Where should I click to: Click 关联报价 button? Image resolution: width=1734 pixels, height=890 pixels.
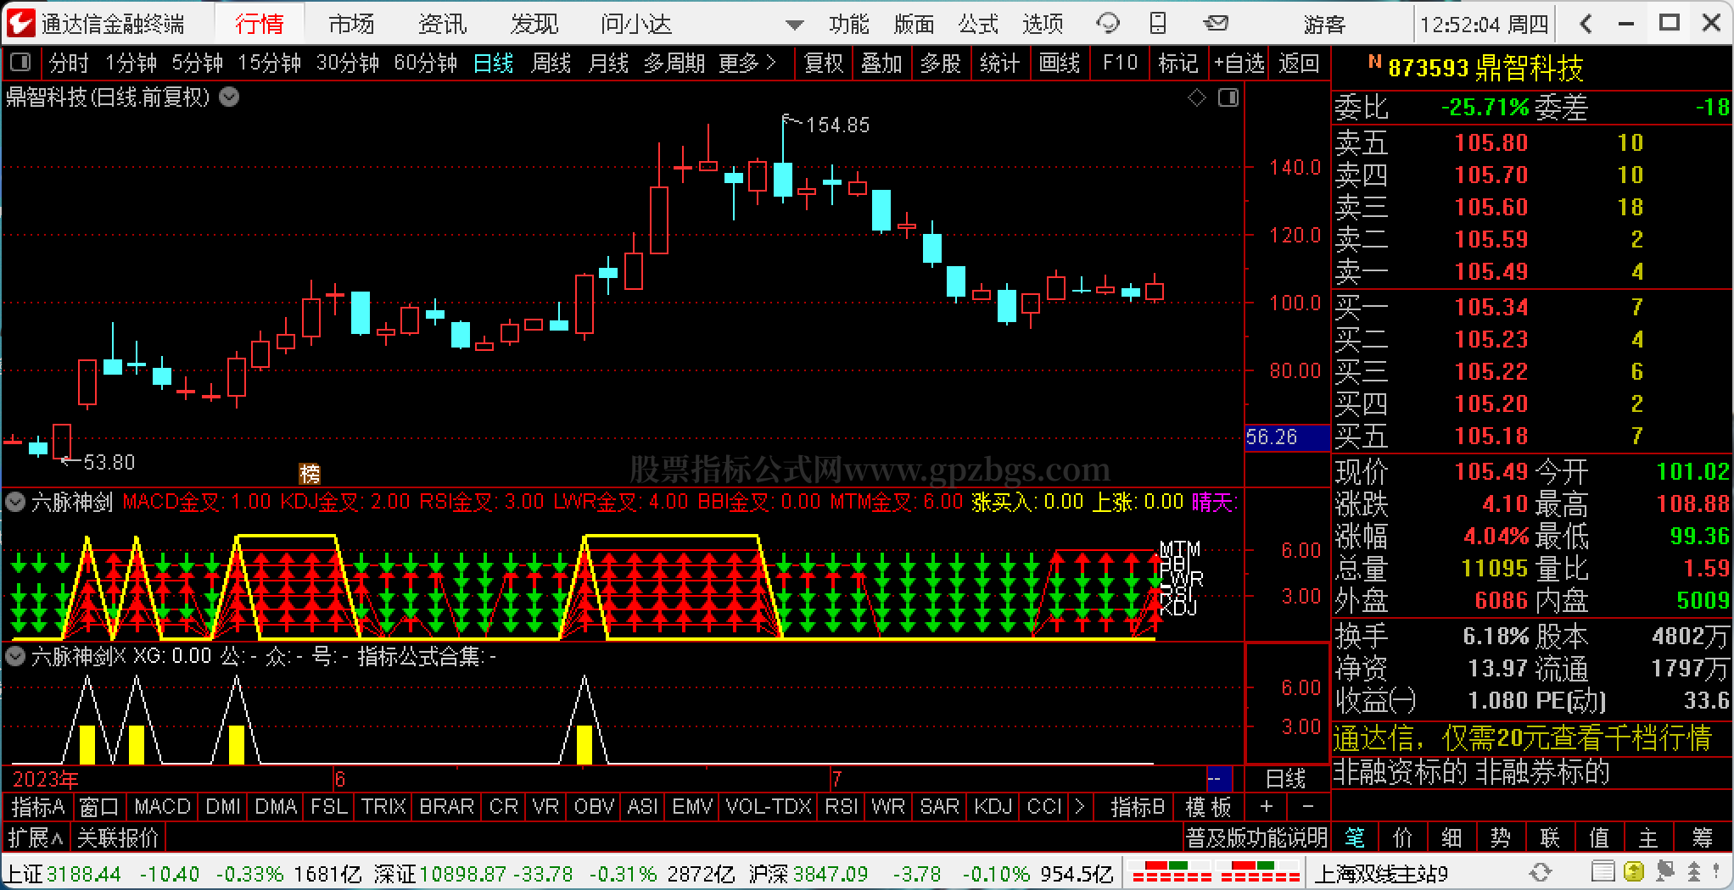[118, 838]
